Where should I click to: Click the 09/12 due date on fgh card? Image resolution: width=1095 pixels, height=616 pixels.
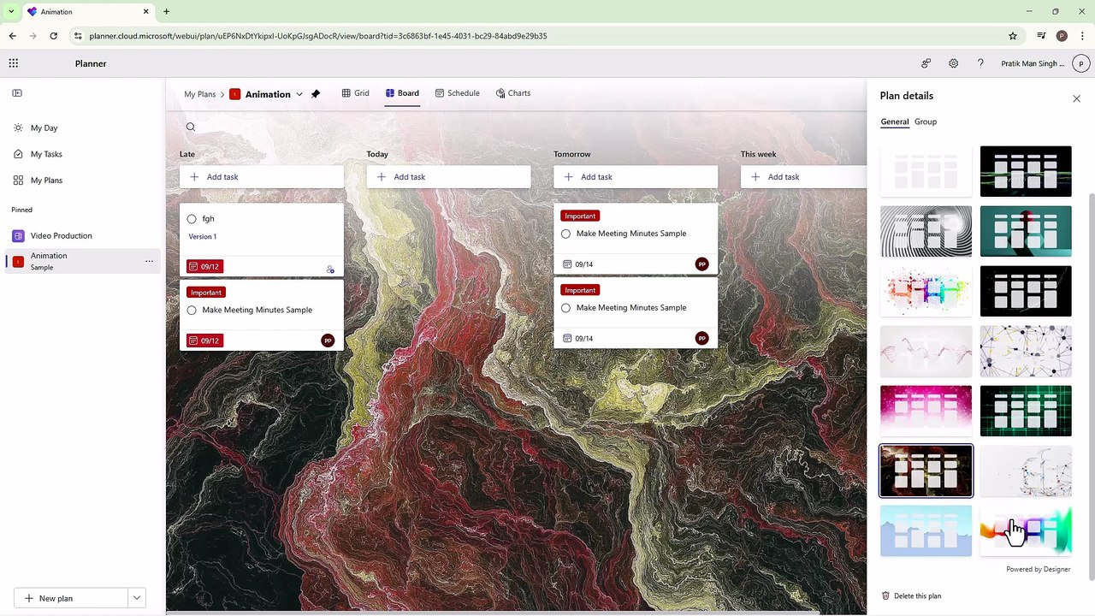(x=204, y=267)
